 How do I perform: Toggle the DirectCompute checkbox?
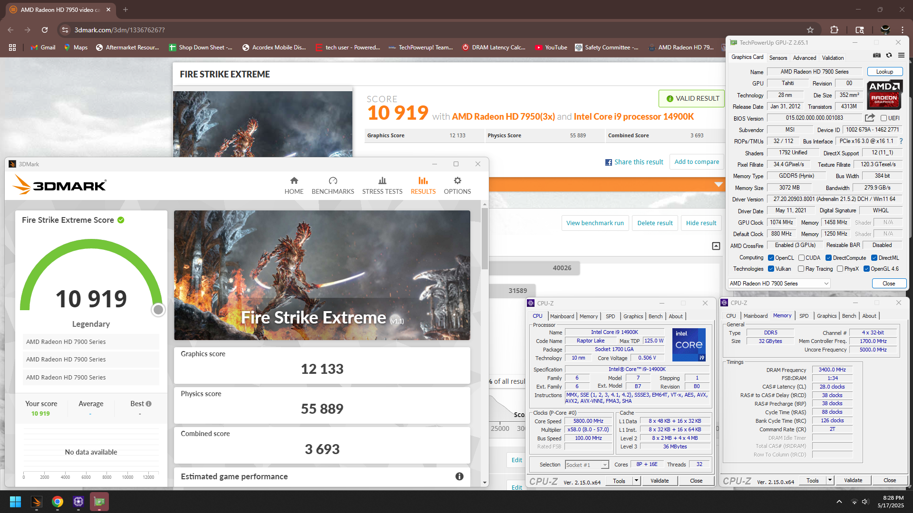tap(828, 258)
